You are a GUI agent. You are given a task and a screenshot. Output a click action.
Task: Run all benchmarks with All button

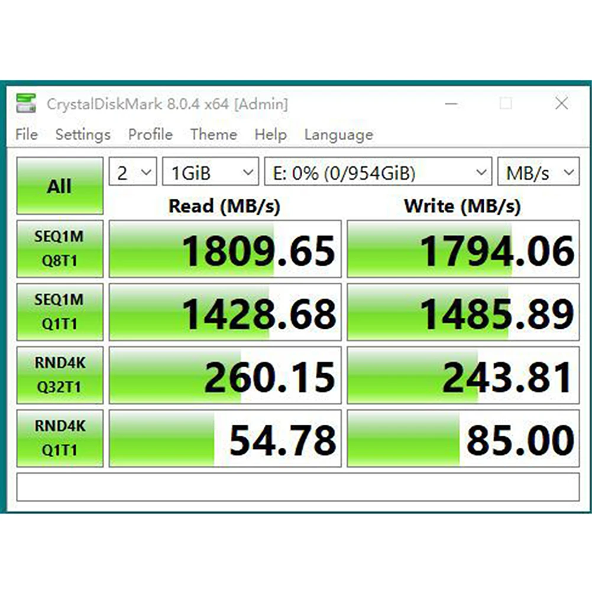coord(60,186)
